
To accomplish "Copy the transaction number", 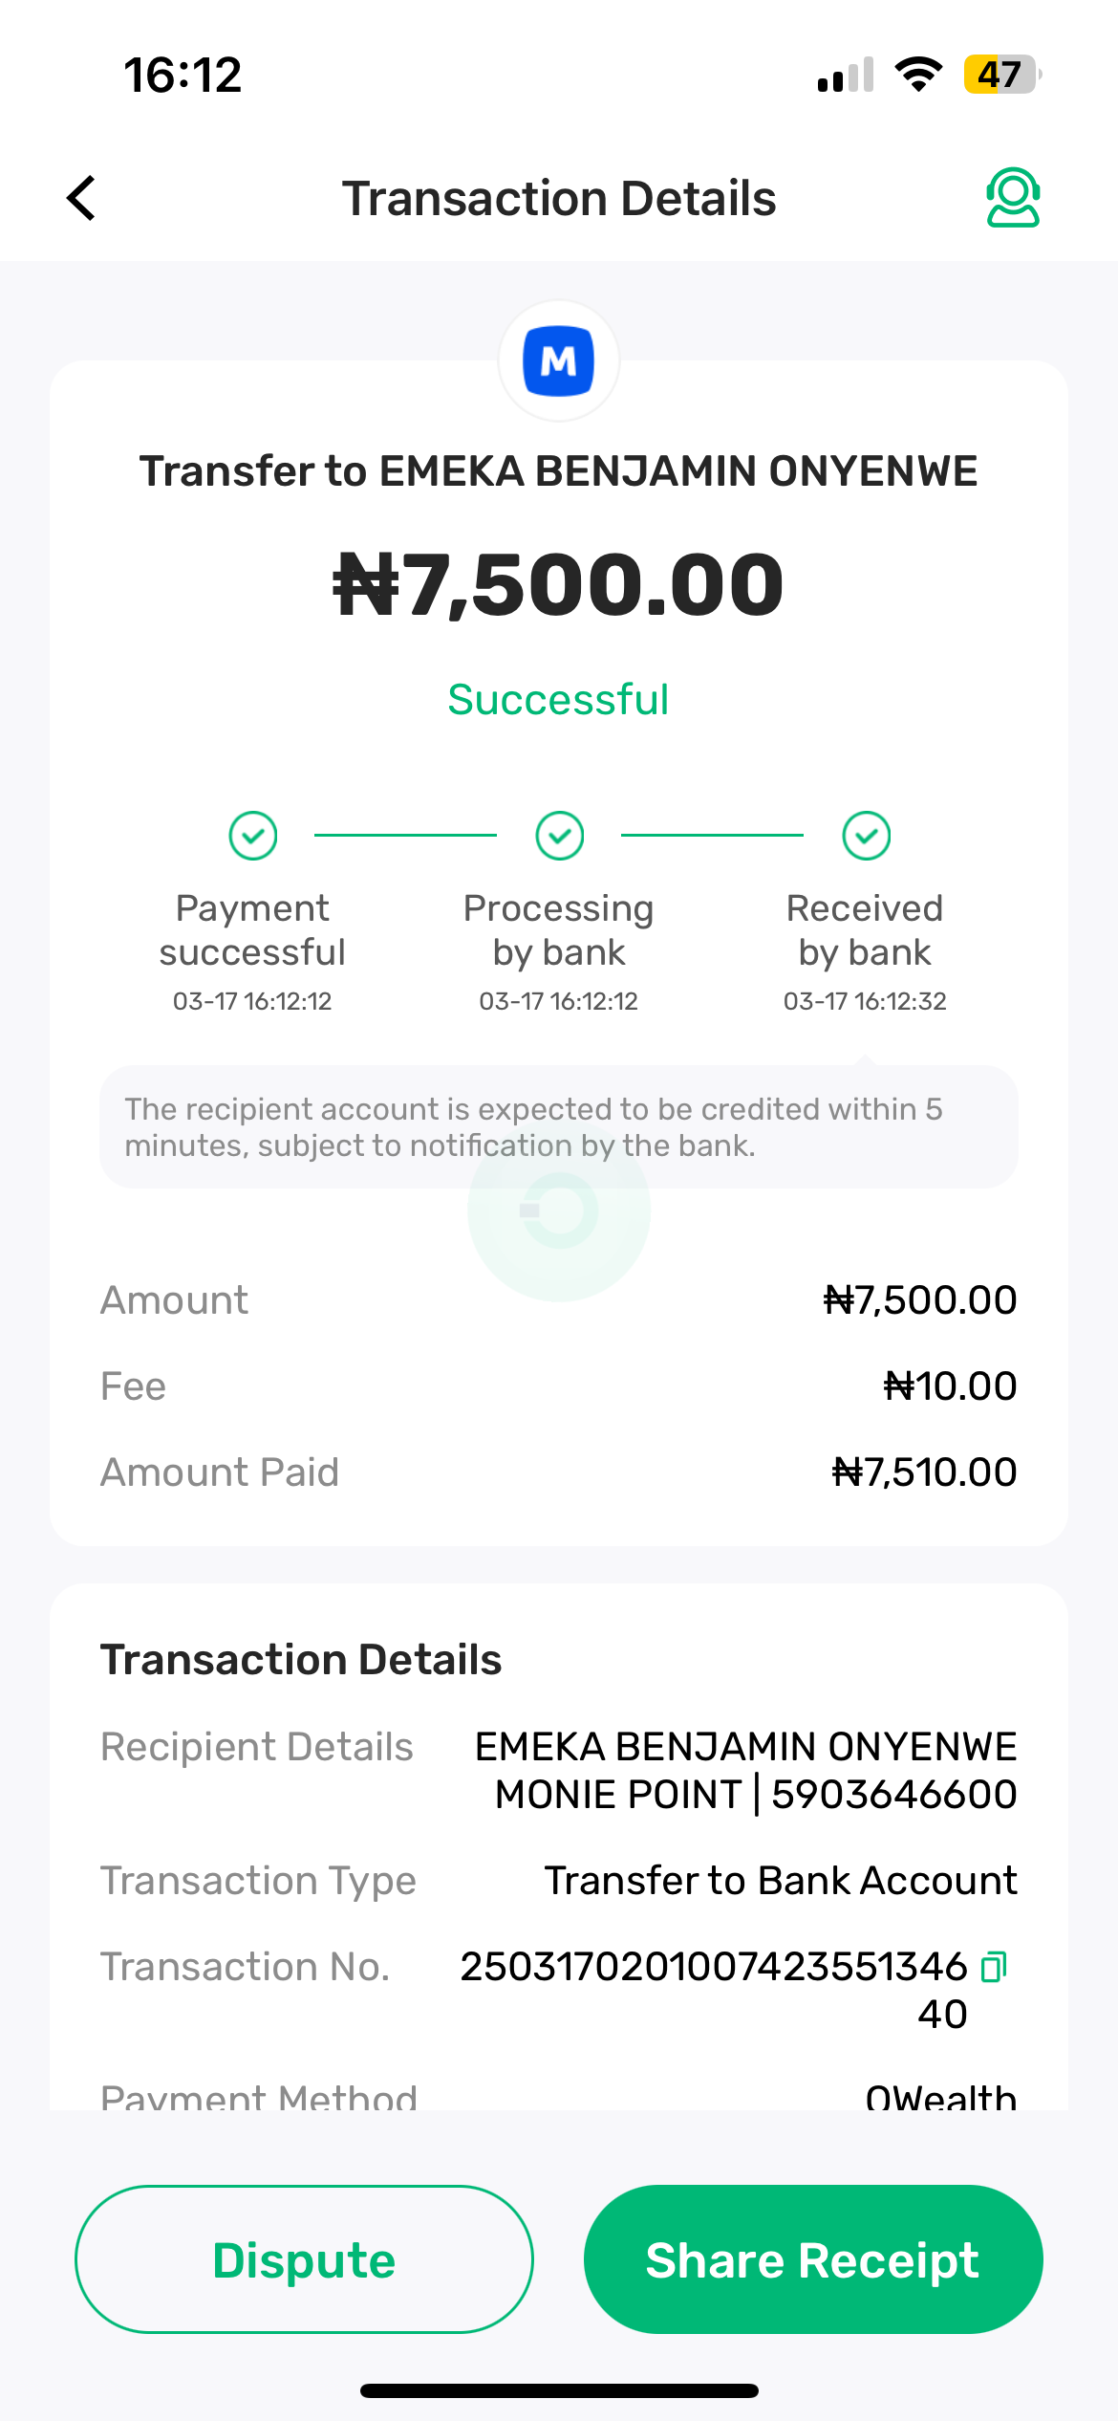I will coord(994,1967).
